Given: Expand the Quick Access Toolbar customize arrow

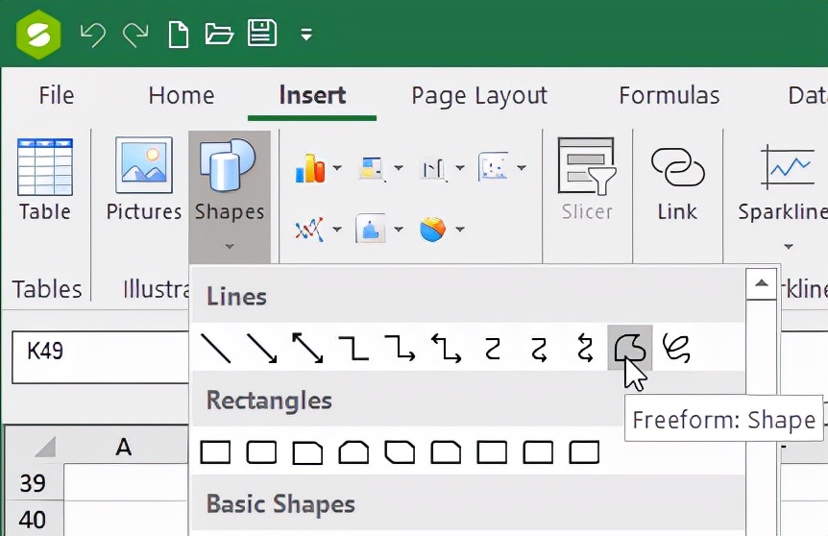Looking at the screenshot, I should (x=306, y=36).
